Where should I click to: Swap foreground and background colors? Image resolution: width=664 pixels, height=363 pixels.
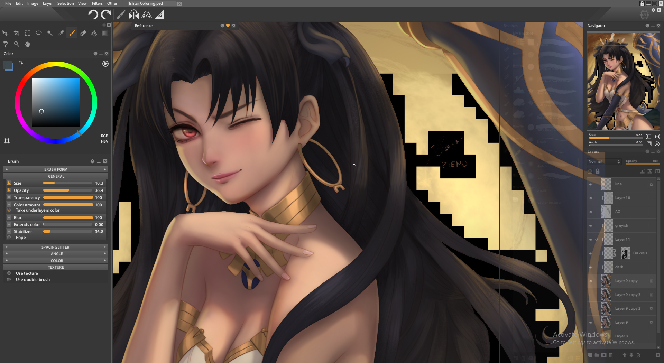coord(21,63)
